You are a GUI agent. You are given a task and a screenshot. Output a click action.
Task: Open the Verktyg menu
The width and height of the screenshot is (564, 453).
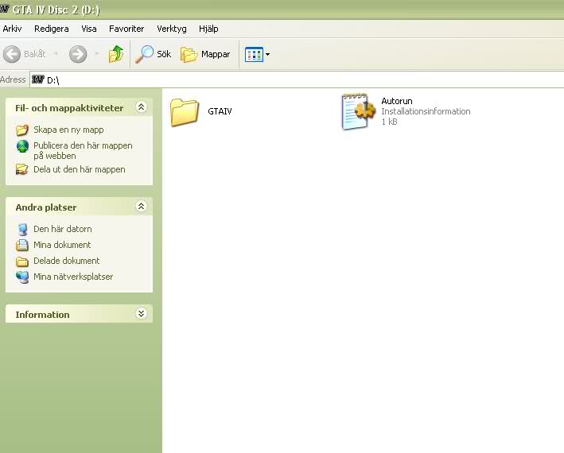[x=171, y=29]
